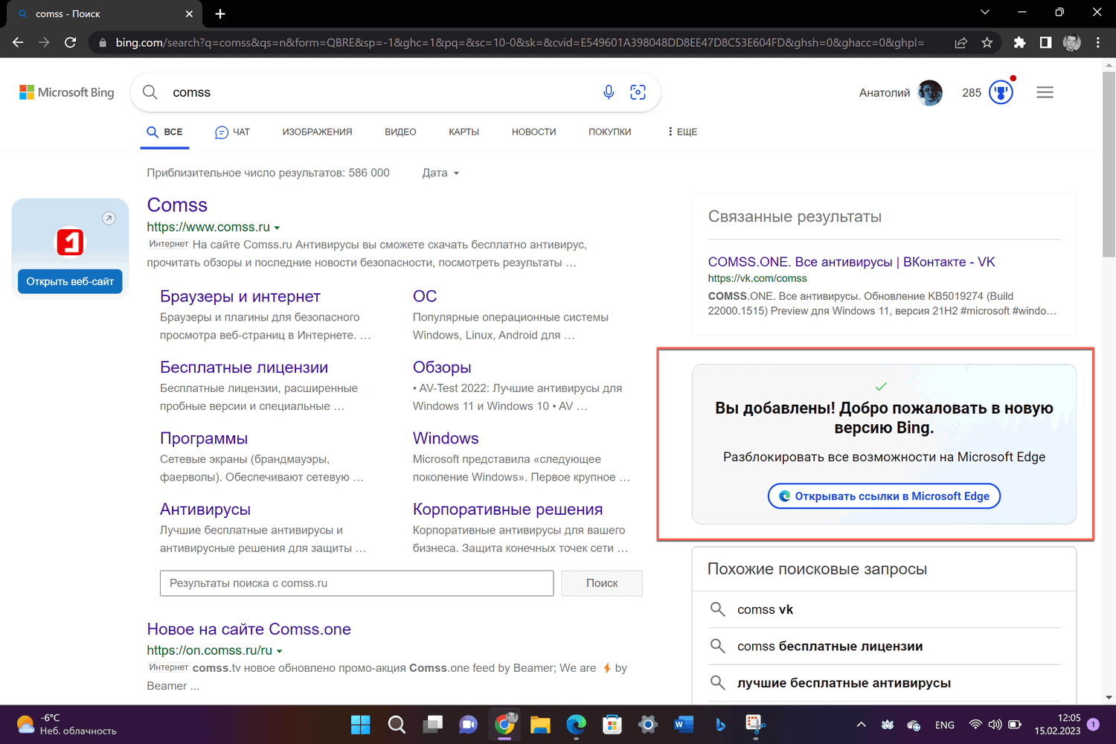
Task: Open Windows Start menu
Action: coord(361,724)
